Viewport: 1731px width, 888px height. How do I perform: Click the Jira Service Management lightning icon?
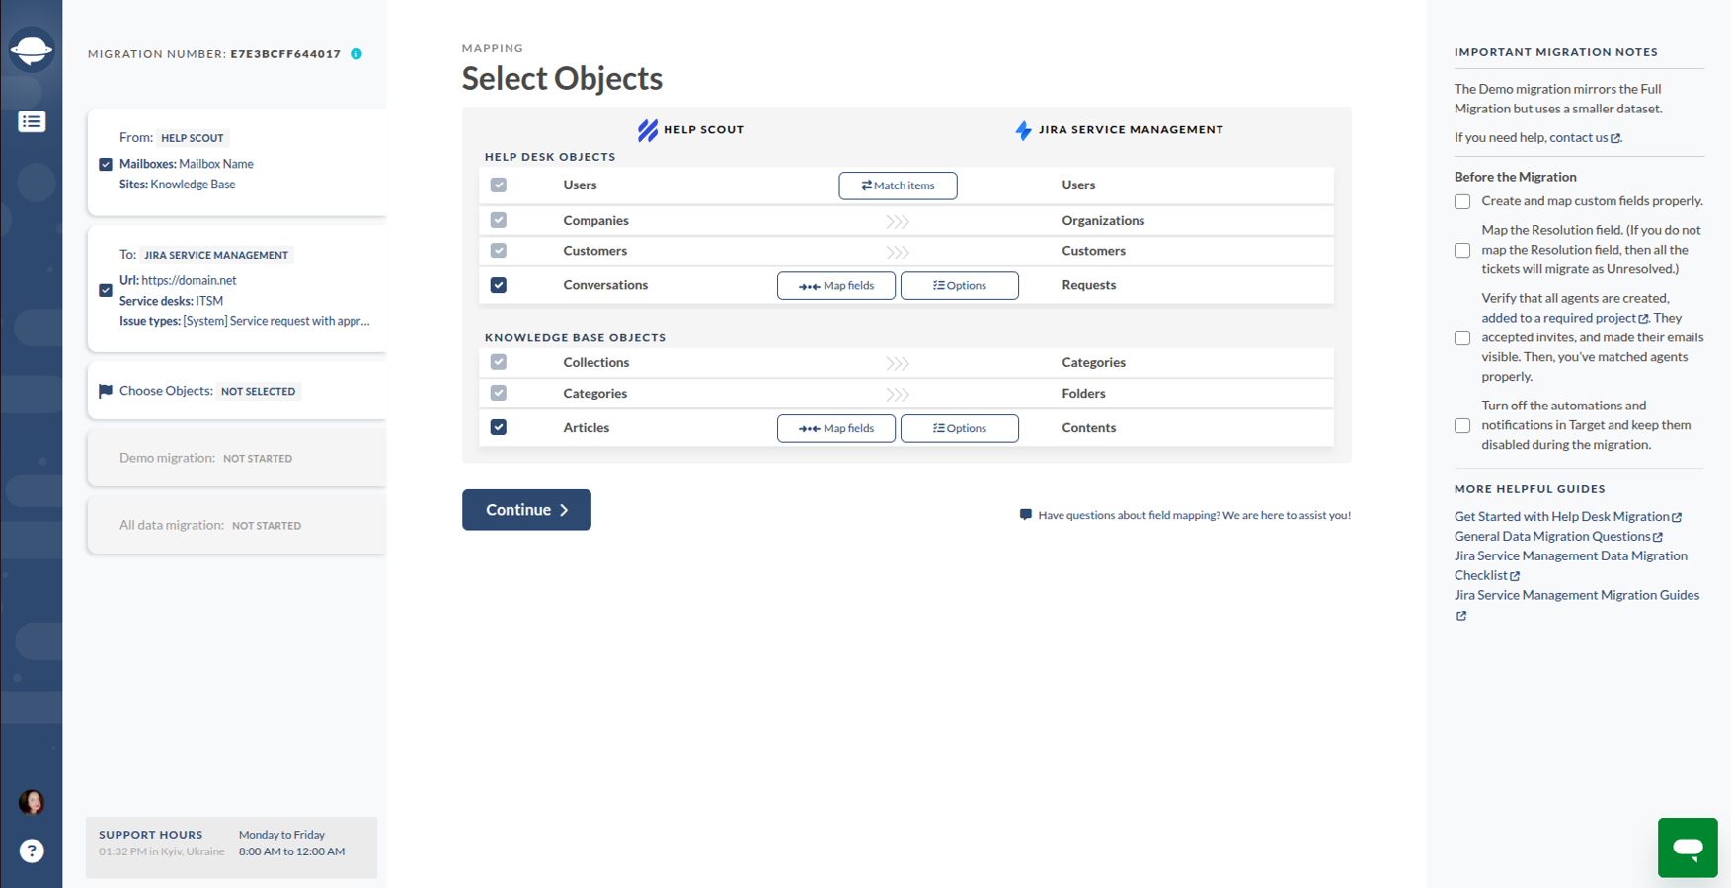(1023, 130)
